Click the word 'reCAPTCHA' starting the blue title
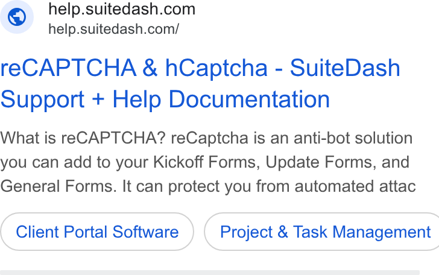The height and width of the screenshot is (275, 439). tap(68, 68)
